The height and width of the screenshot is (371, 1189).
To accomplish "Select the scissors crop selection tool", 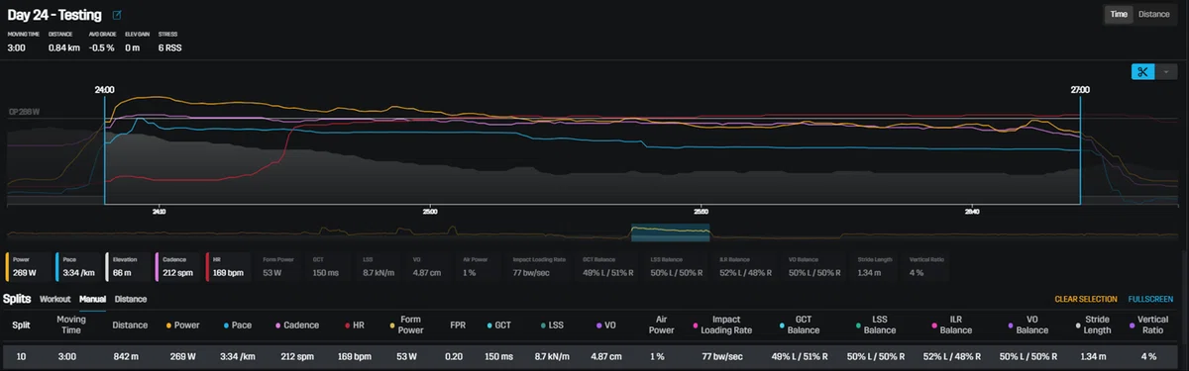I will (x=1142, y=71).
